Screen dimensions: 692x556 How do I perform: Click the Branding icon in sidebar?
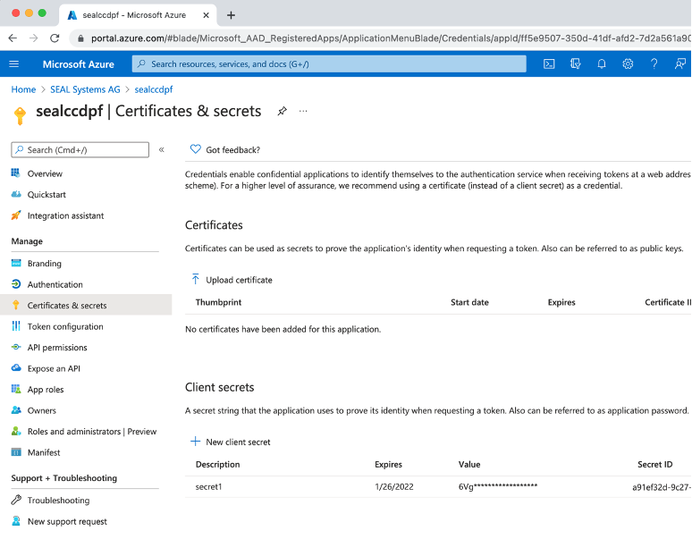tap(16, 263)
